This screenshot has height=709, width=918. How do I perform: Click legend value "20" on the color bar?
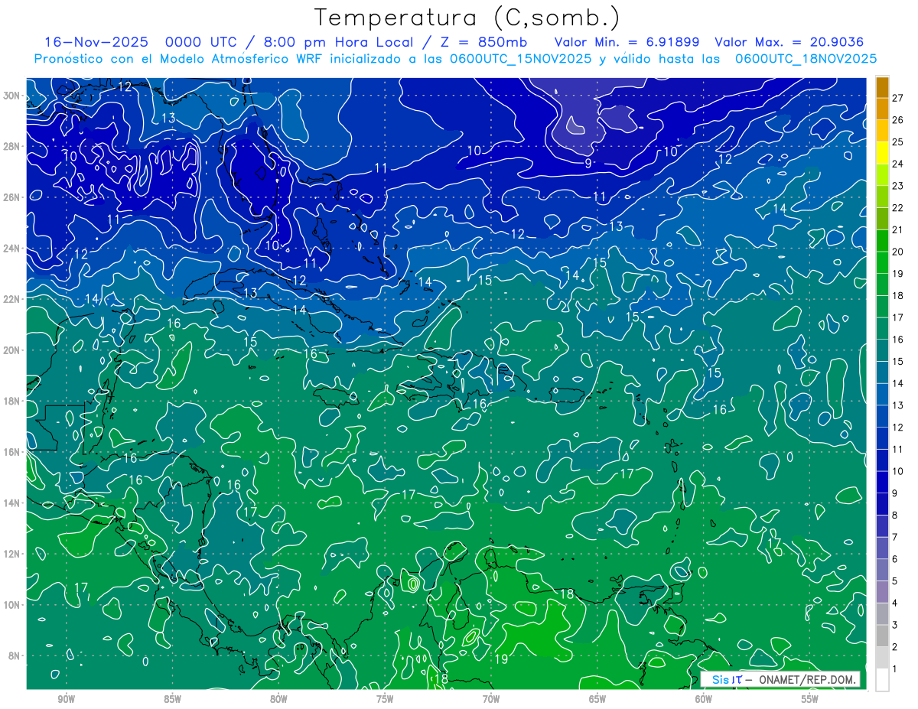pyautogui.click(x=898, y=252)
